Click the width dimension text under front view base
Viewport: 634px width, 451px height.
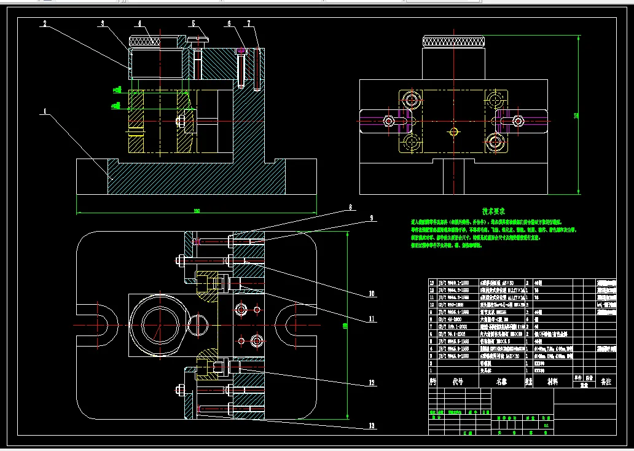(x=197, y=211)
